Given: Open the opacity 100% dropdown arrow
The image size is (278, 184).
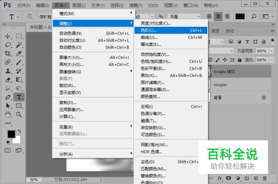Looking at the screenshot, I should pos(272,51).
